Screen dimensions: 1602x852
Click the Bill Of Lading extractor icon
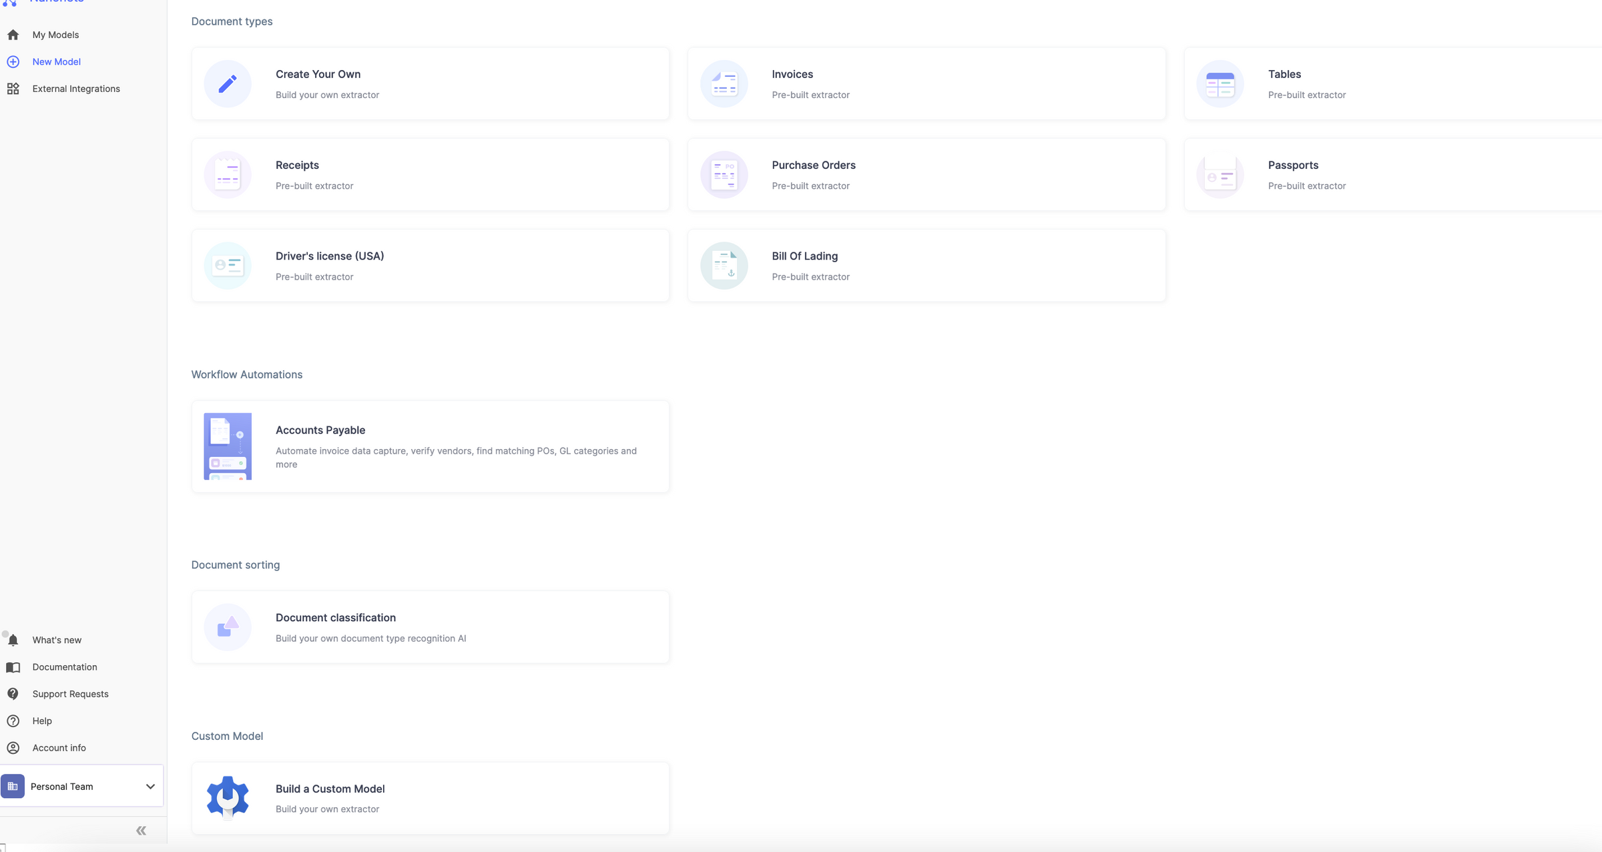tap(724, 265)
